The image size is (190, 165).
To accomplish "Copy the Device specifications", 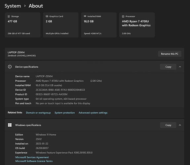I will [168, 67].
